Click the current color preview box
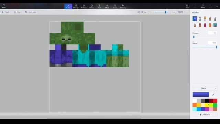Viewport: 220px width, 124px height. (201, 95)
